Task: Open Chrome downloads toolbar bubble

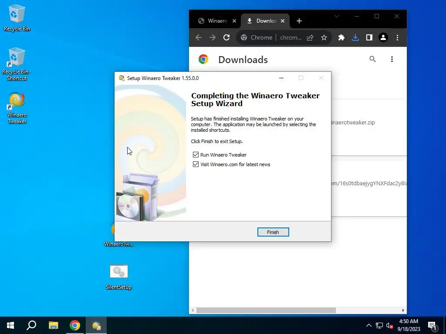Action: 355,37
